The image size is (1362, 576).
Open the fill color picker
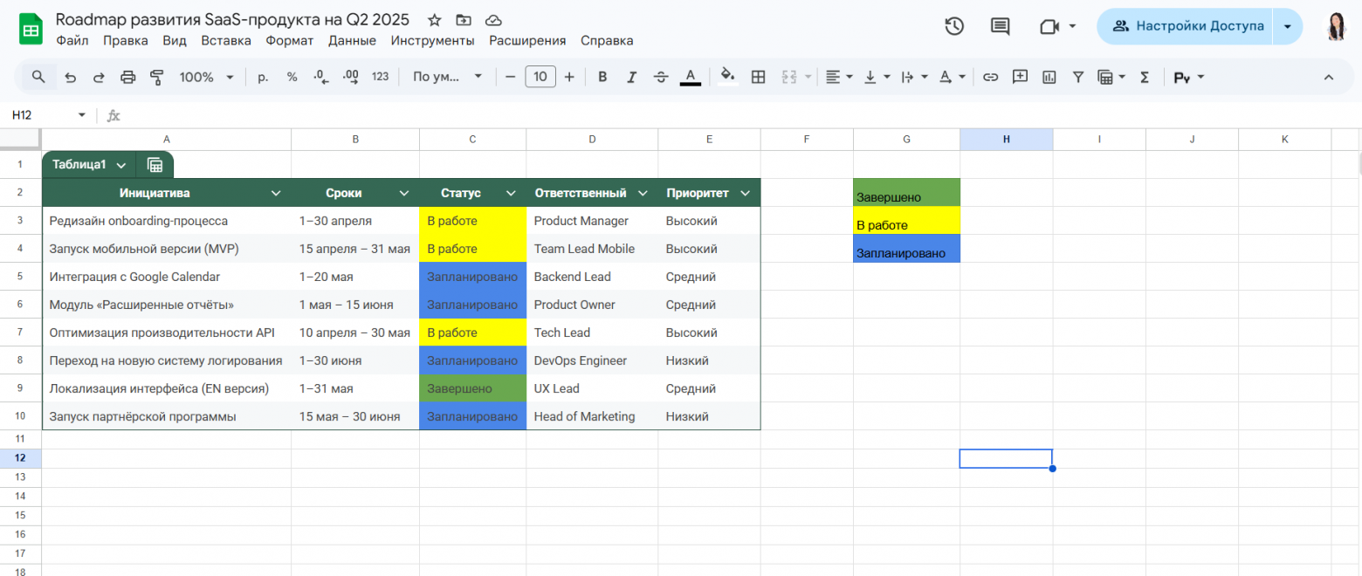(728, 77)
